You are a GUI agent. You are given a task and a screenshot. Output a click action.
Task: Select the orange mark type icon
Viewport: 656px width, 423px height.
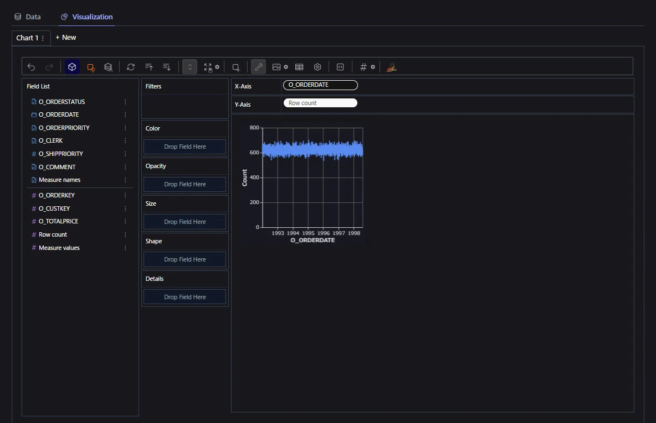(90, 67)
